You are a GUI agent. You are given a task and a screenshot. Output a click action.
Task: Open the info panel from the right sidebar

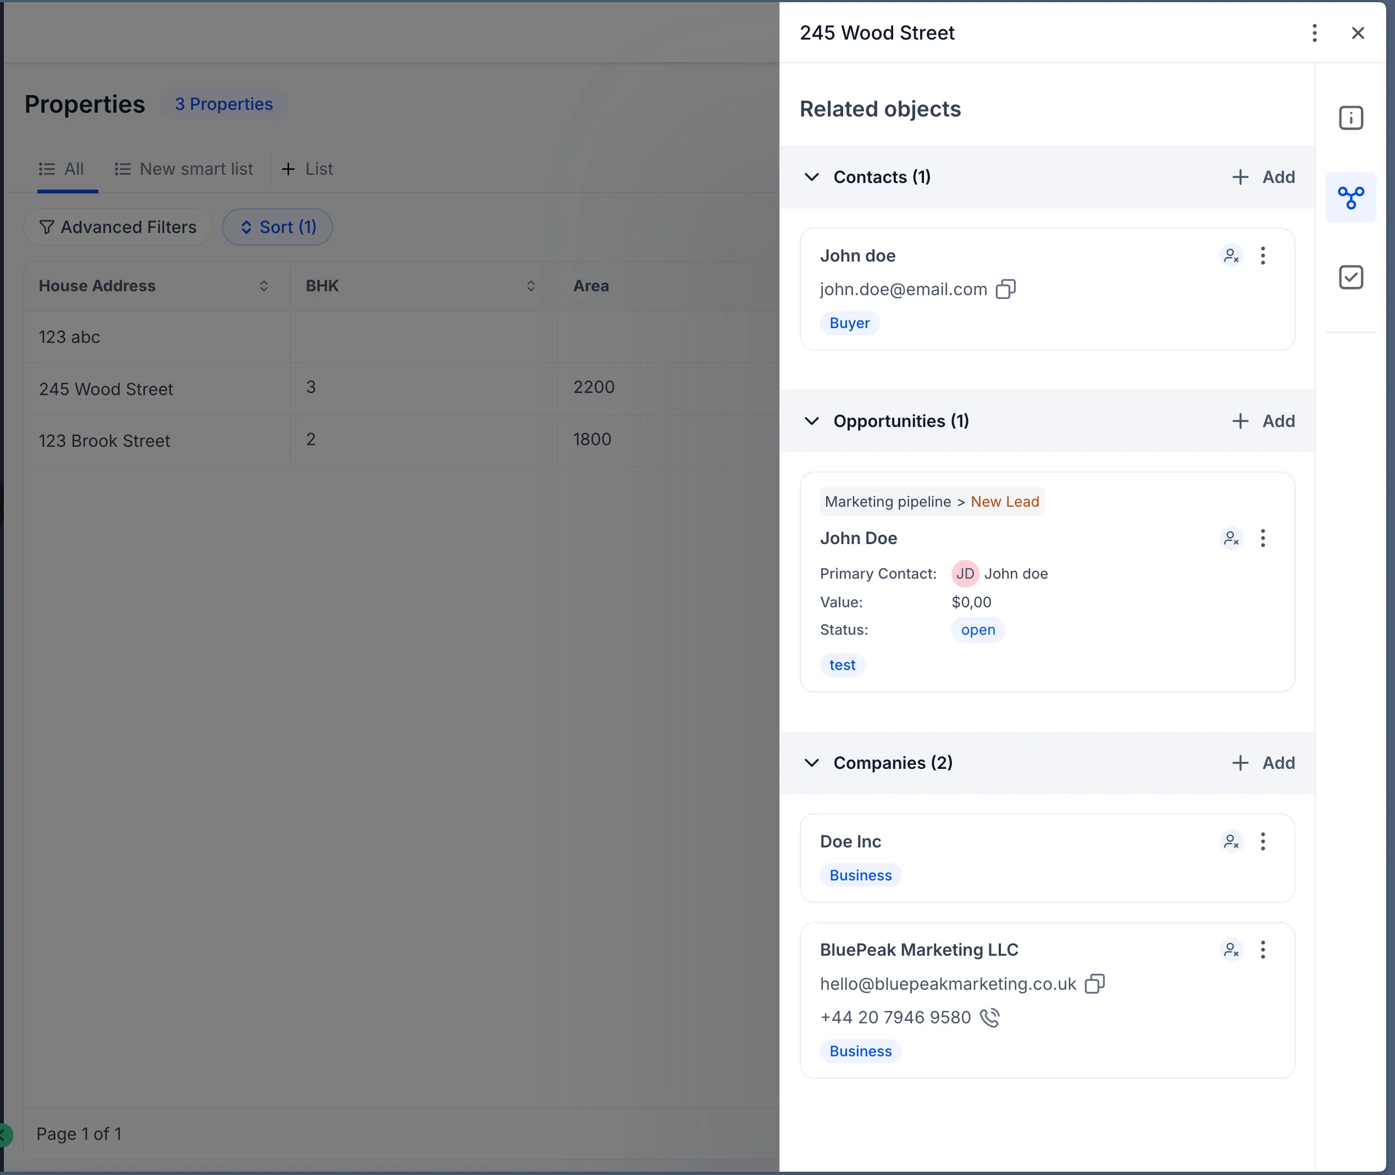pos(1350,117)
